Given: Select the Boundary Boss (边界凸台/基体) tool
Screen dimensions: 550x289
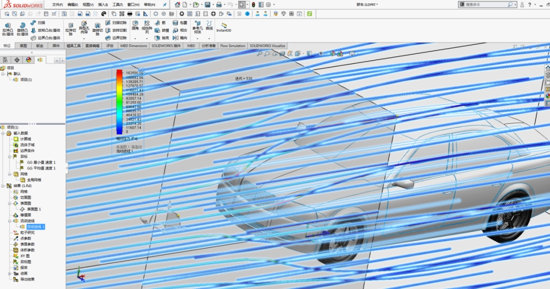Looking at the screenshot, I should 45,38.
